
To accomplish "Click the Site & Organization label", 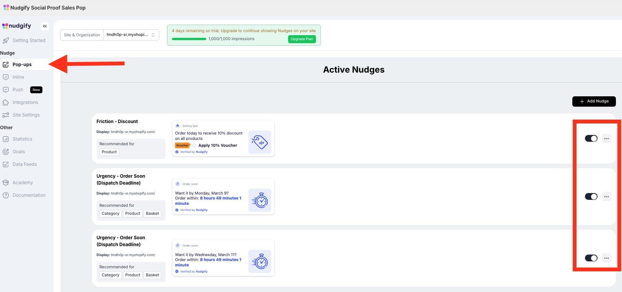I will click(x=82, y=35).
